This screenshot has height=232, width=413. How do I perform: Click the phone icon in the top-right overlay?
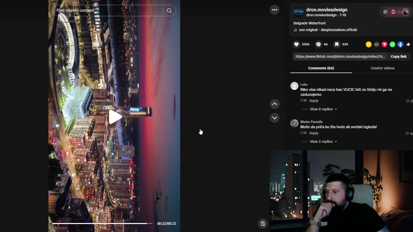tap(393, 12)
